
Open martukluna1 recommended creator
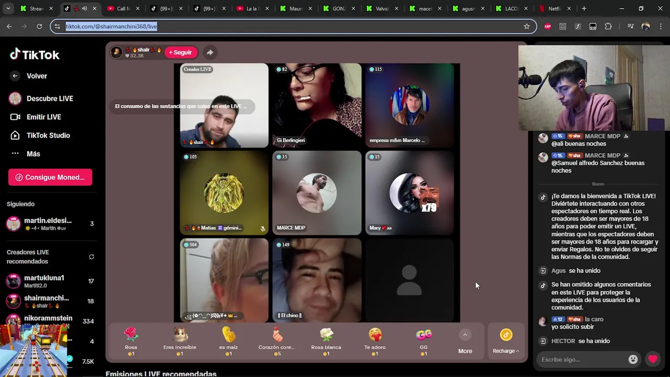pyautogui.click(x=50, y=281)
